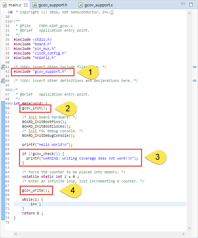Screen dimensions: 198x238
Task: Open the gcov_support.h tab
Action: 53,5
